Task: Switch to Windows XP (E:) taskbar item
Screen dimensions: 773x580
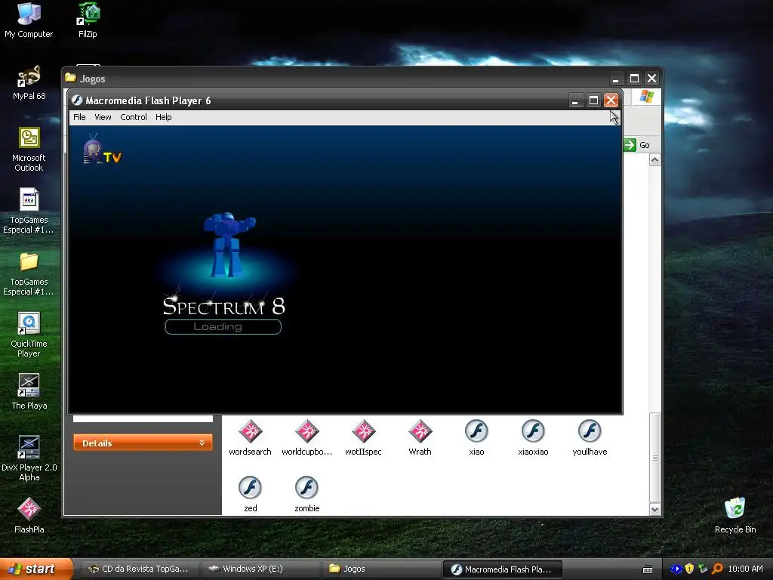Action: (260, 569)
